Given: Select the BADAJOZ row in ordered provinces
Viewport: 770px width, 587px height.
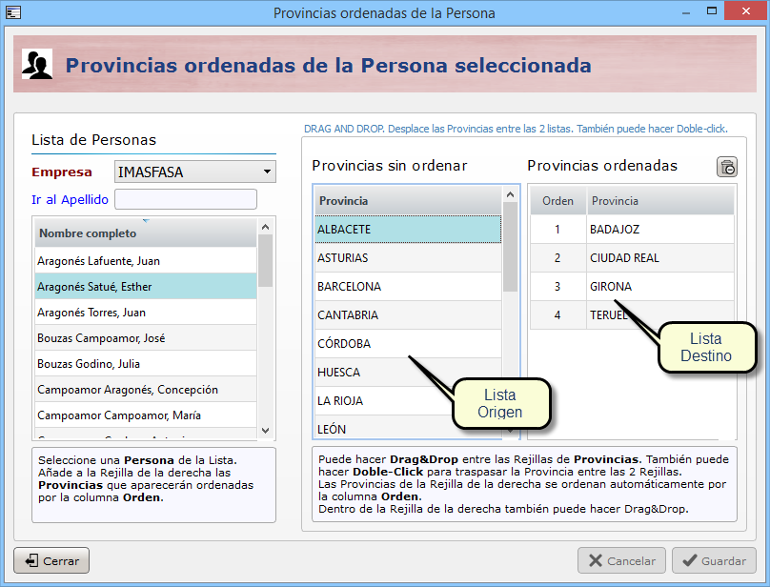Looking at the screenshot, I should (x=631, y=230).
